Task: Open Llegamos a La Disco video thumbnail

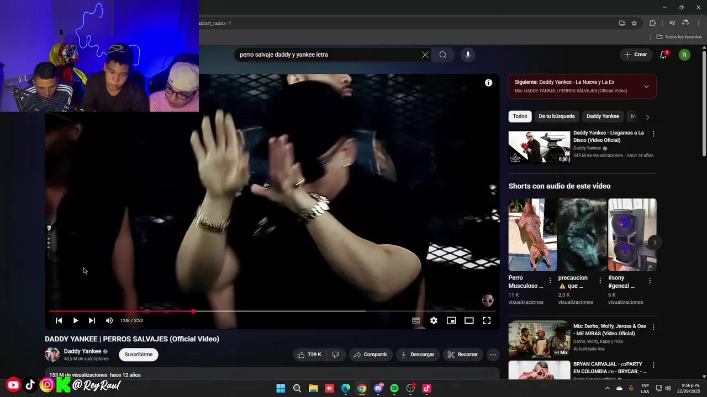Action: pyautogui.click(x=539, y=147)
